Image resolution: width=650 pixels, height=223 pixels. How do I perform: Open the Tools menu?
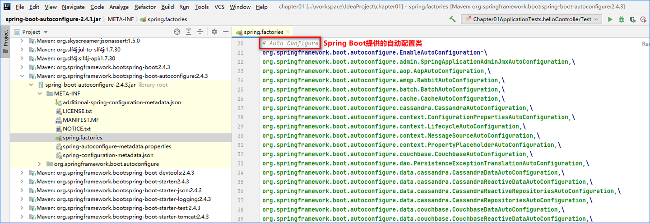click(x=201, y=7)
